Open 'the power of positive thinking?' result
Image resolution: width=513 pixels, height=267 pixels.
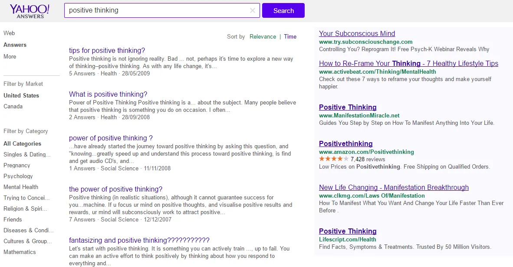click(x=115, y=189)
